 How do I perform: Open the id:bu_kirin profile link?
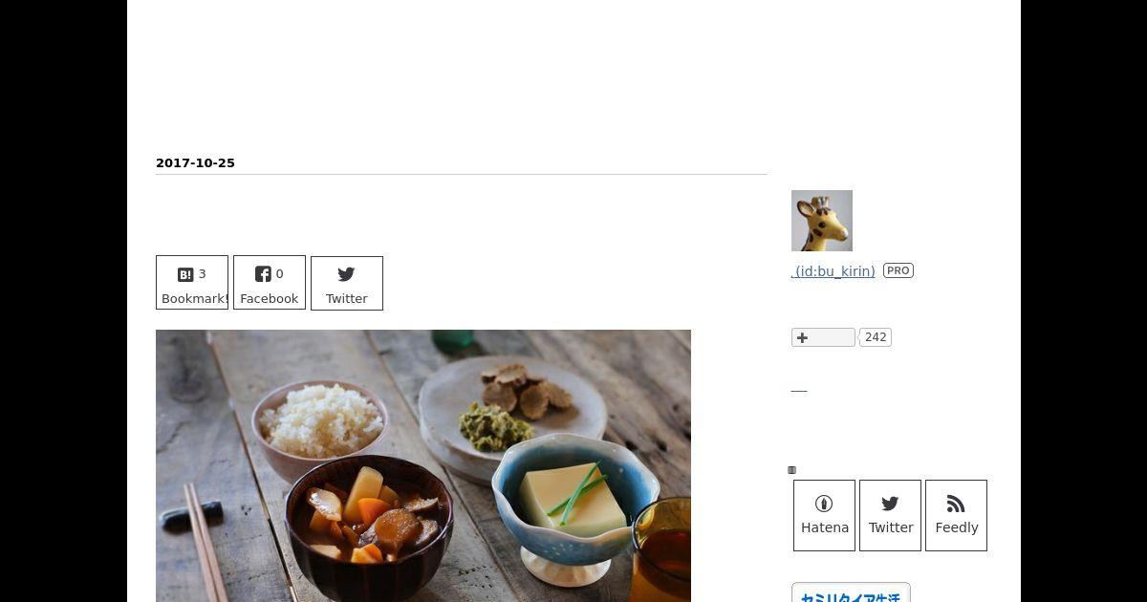pos(833,271)
